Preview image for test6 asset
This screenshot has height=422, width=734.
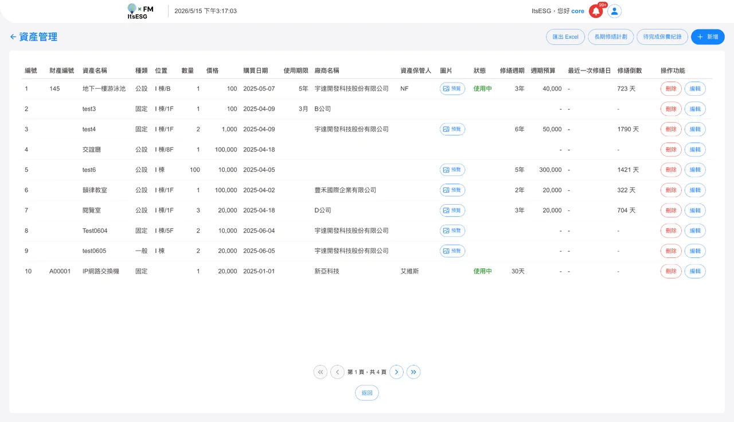pos(452,170)
